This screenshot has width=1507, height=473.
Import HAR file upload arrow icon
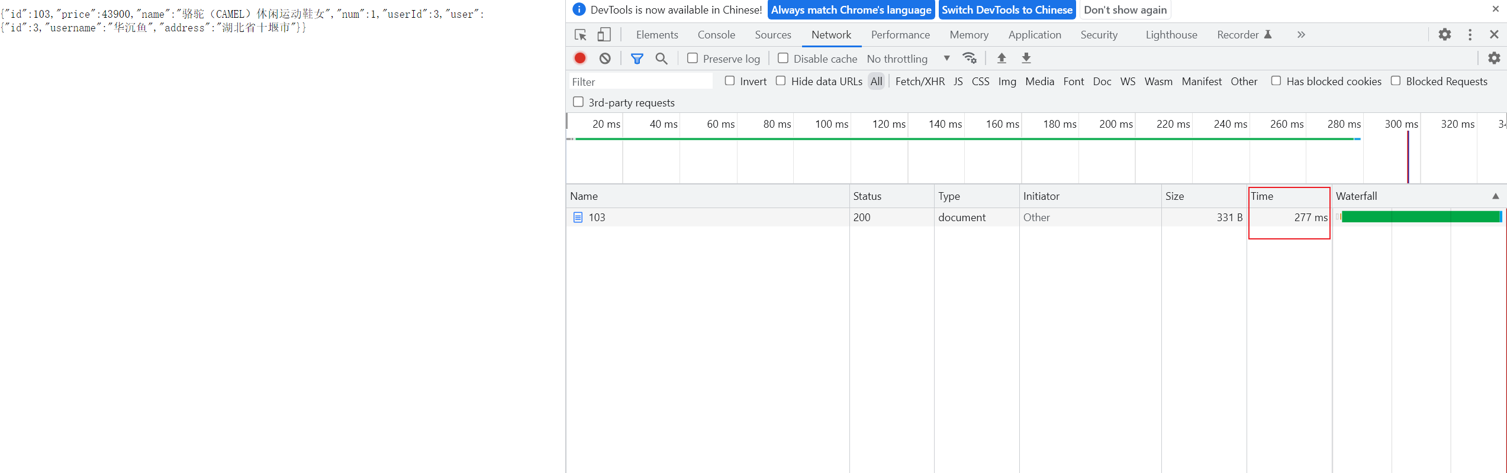tap(1002, 58)
